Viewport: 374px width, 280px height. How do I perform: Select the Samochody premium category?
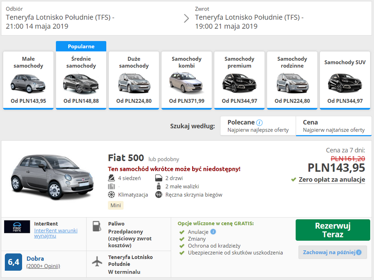pos(239,80)
